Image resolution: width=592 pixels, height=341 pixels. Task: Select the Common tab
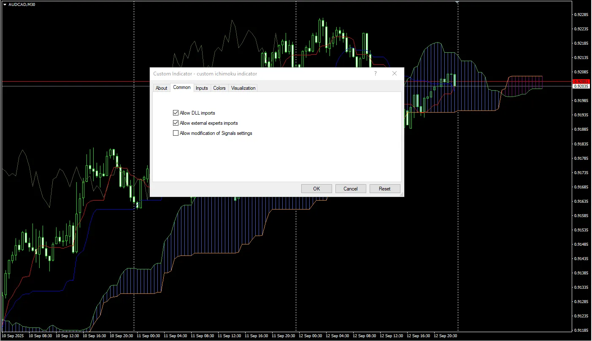pos(182,87)
